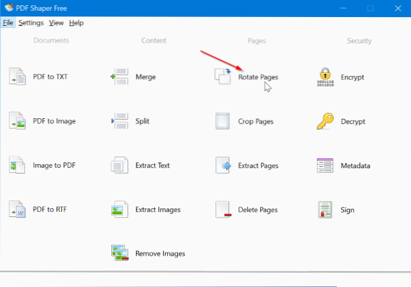Launch Delete Pages tool
This screenshot has height=287, width=411.
pos(257,209)
